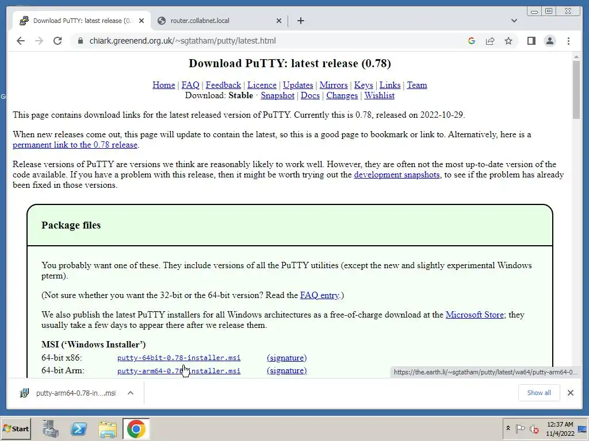Click the page vertical scrollbar thumb
Screen dimensions: 589x441
click(576, 89)
